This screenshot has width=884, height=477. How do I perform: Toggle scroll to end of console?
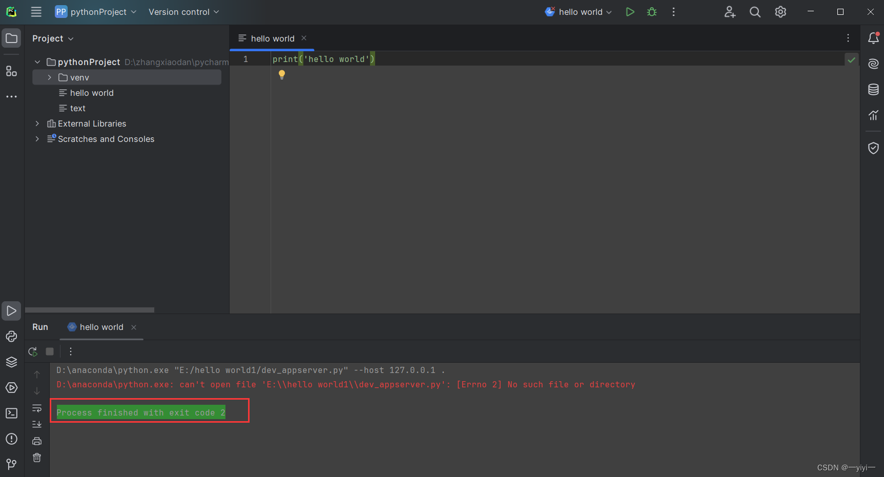(37, 424)
